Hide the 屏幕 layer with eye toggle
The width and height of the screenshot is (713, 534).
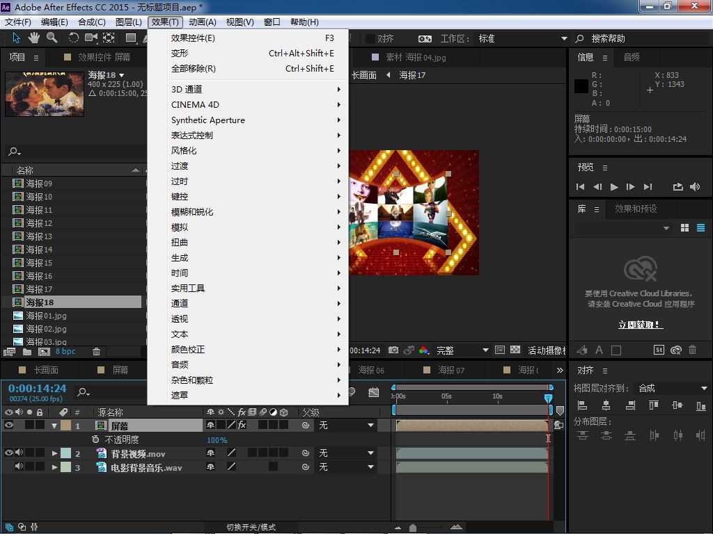pyautogui.click(x=8, y=425)
